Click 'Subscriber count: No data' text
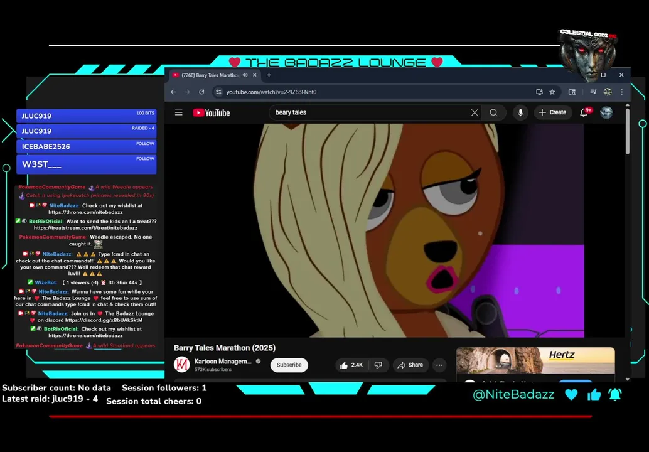649x452 pixels. pyautogui.click(x=56, y=388)
